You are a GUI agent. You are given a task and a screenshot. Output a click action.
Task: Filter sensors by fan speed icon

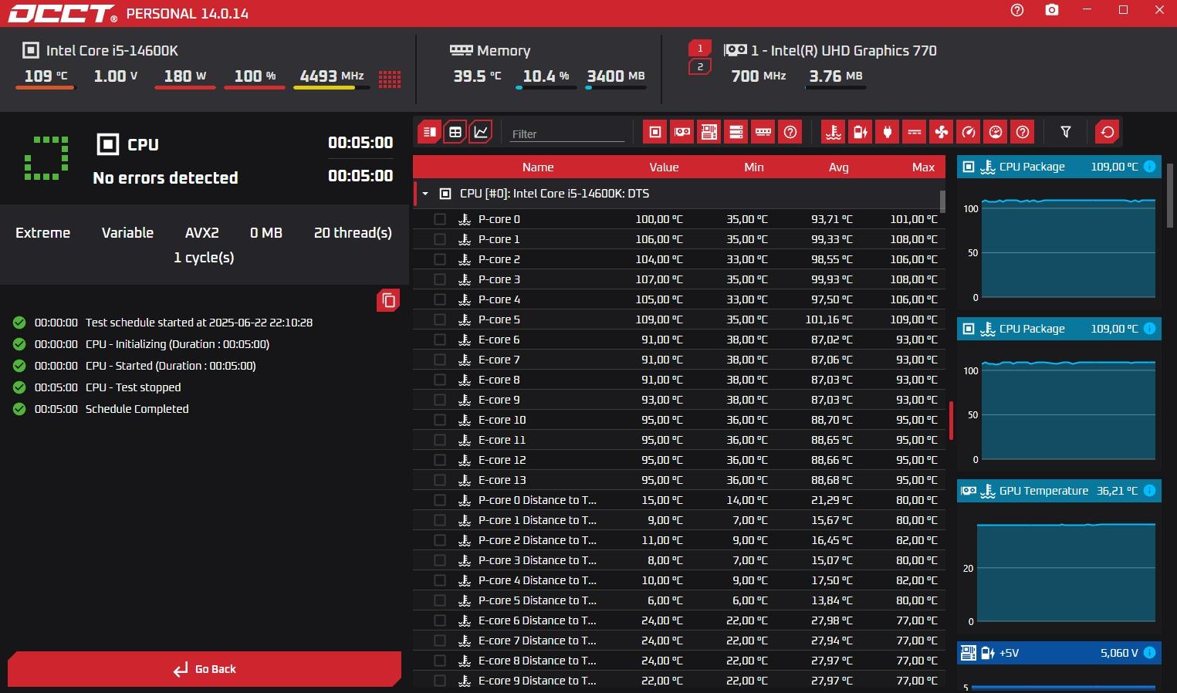(x=942, y=132)
